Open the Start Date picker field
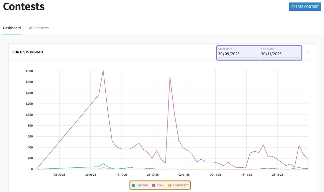 pyautogui.click(x=237, y=54)
